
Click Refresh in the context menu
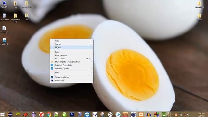tap(71, 47)
